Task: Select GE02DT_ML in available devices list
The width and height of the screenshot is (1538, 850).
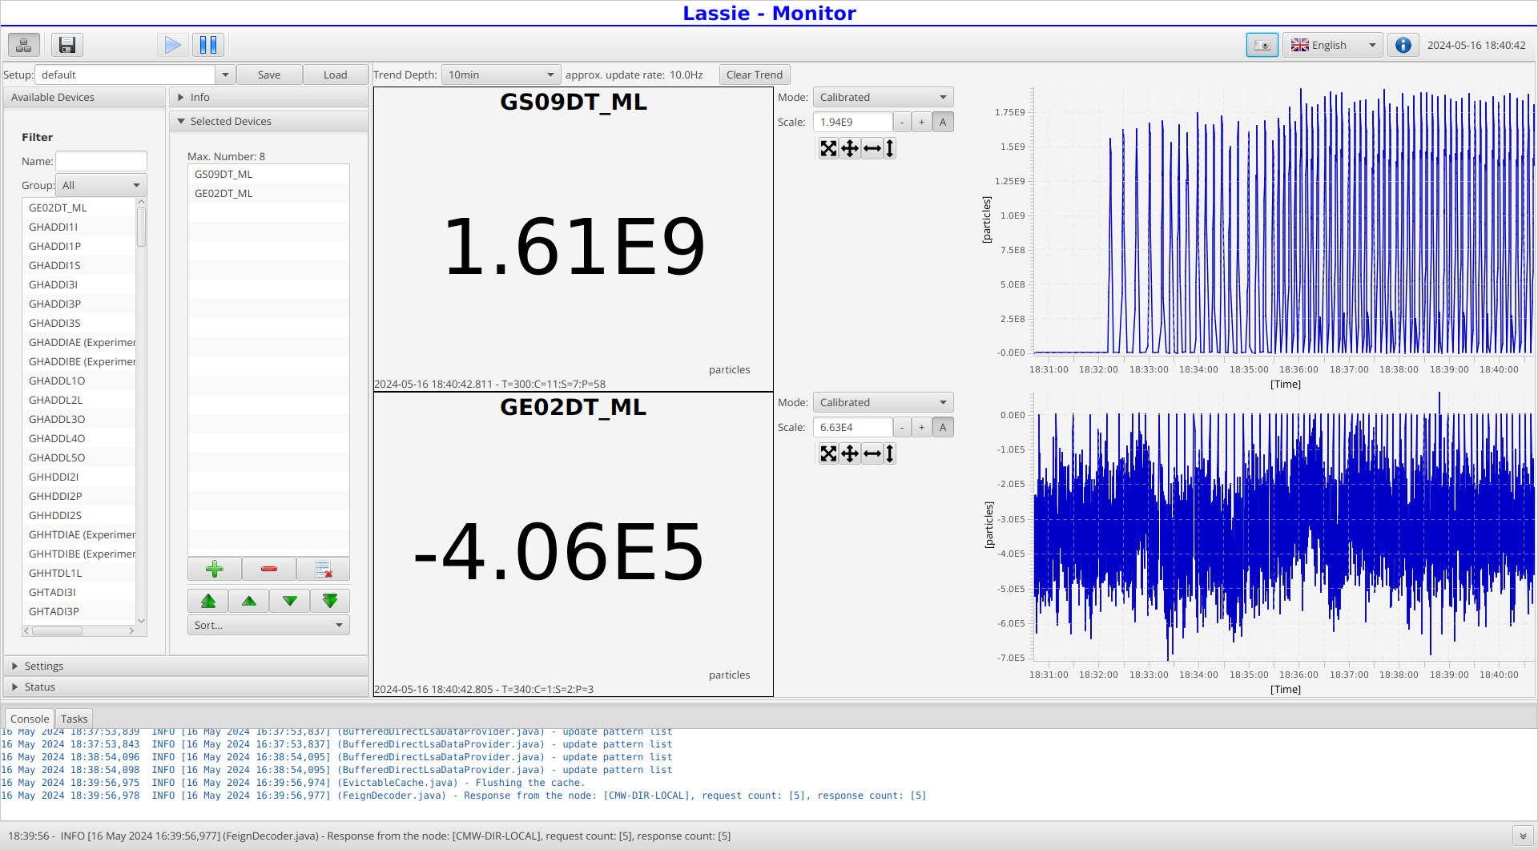Action: (x=79, y=207)
